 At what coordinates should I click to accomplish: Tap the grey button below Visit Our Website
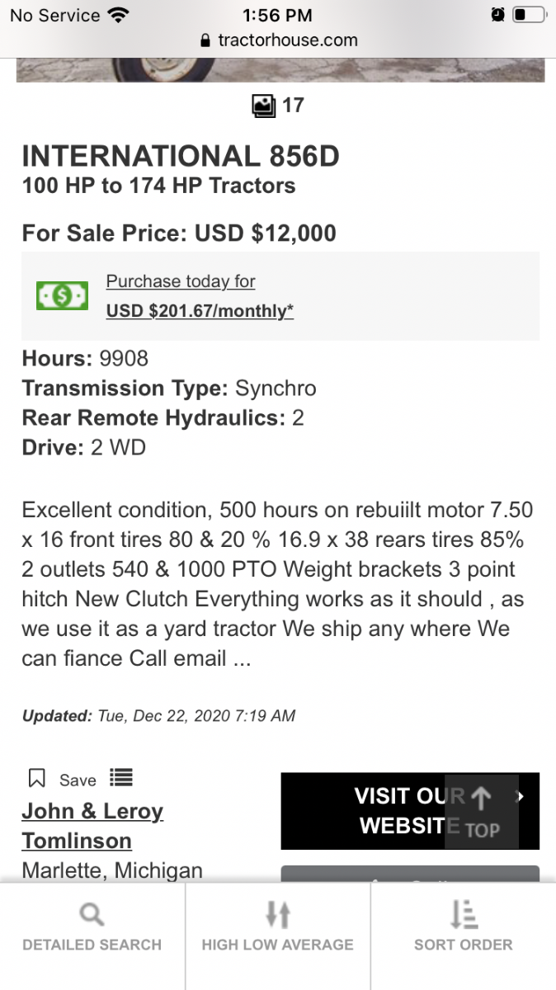point(410,874)
